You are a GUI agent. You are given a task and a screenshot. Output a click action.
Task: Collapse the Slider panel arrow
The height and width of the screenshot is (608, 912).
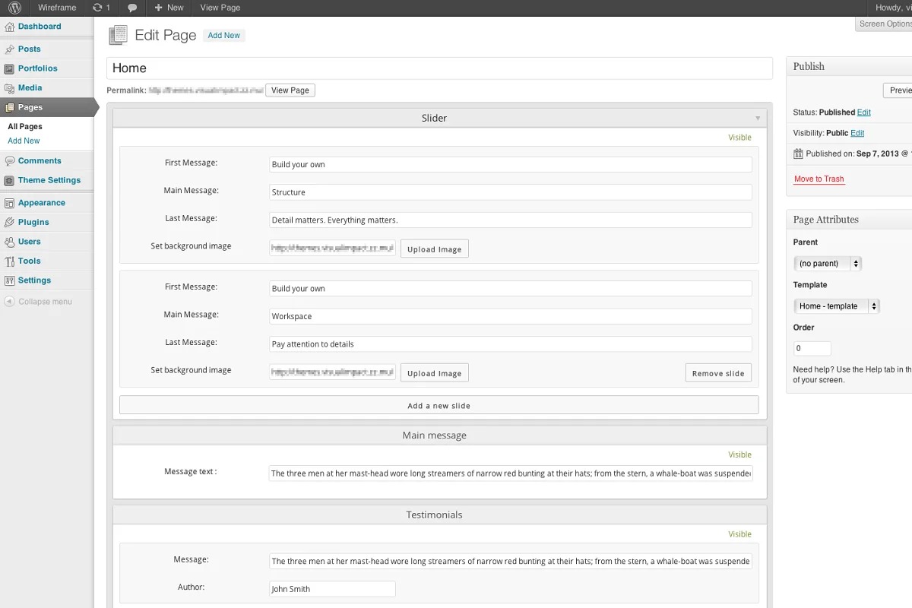point(757,119)
